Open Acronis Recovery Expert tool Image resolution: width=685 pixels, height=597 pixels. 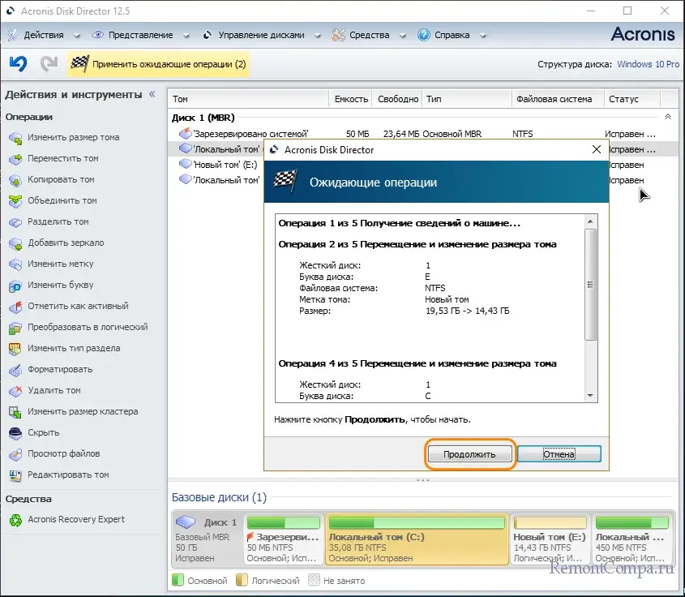coord(75,519)
